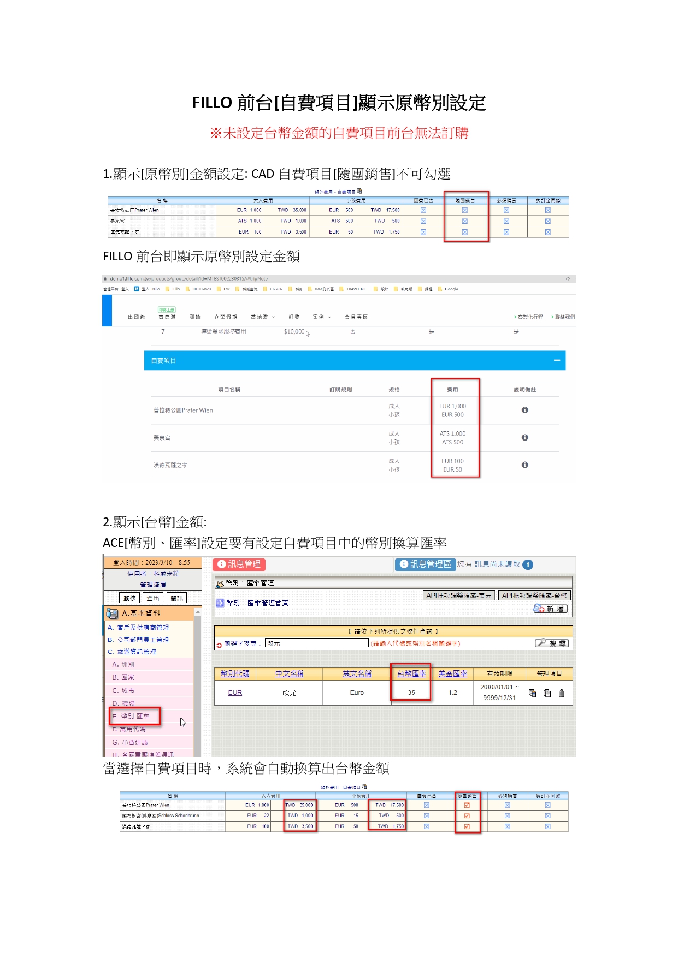Screen dimensions: 678x958
Task: Toggle 必須購買 checkbox in the ATS 美泉宮 row
Action: 506,221
